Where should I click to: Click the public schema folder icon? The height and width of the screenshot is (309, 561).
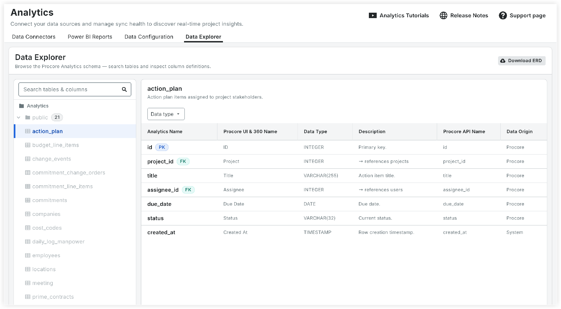tap(28, 117)
